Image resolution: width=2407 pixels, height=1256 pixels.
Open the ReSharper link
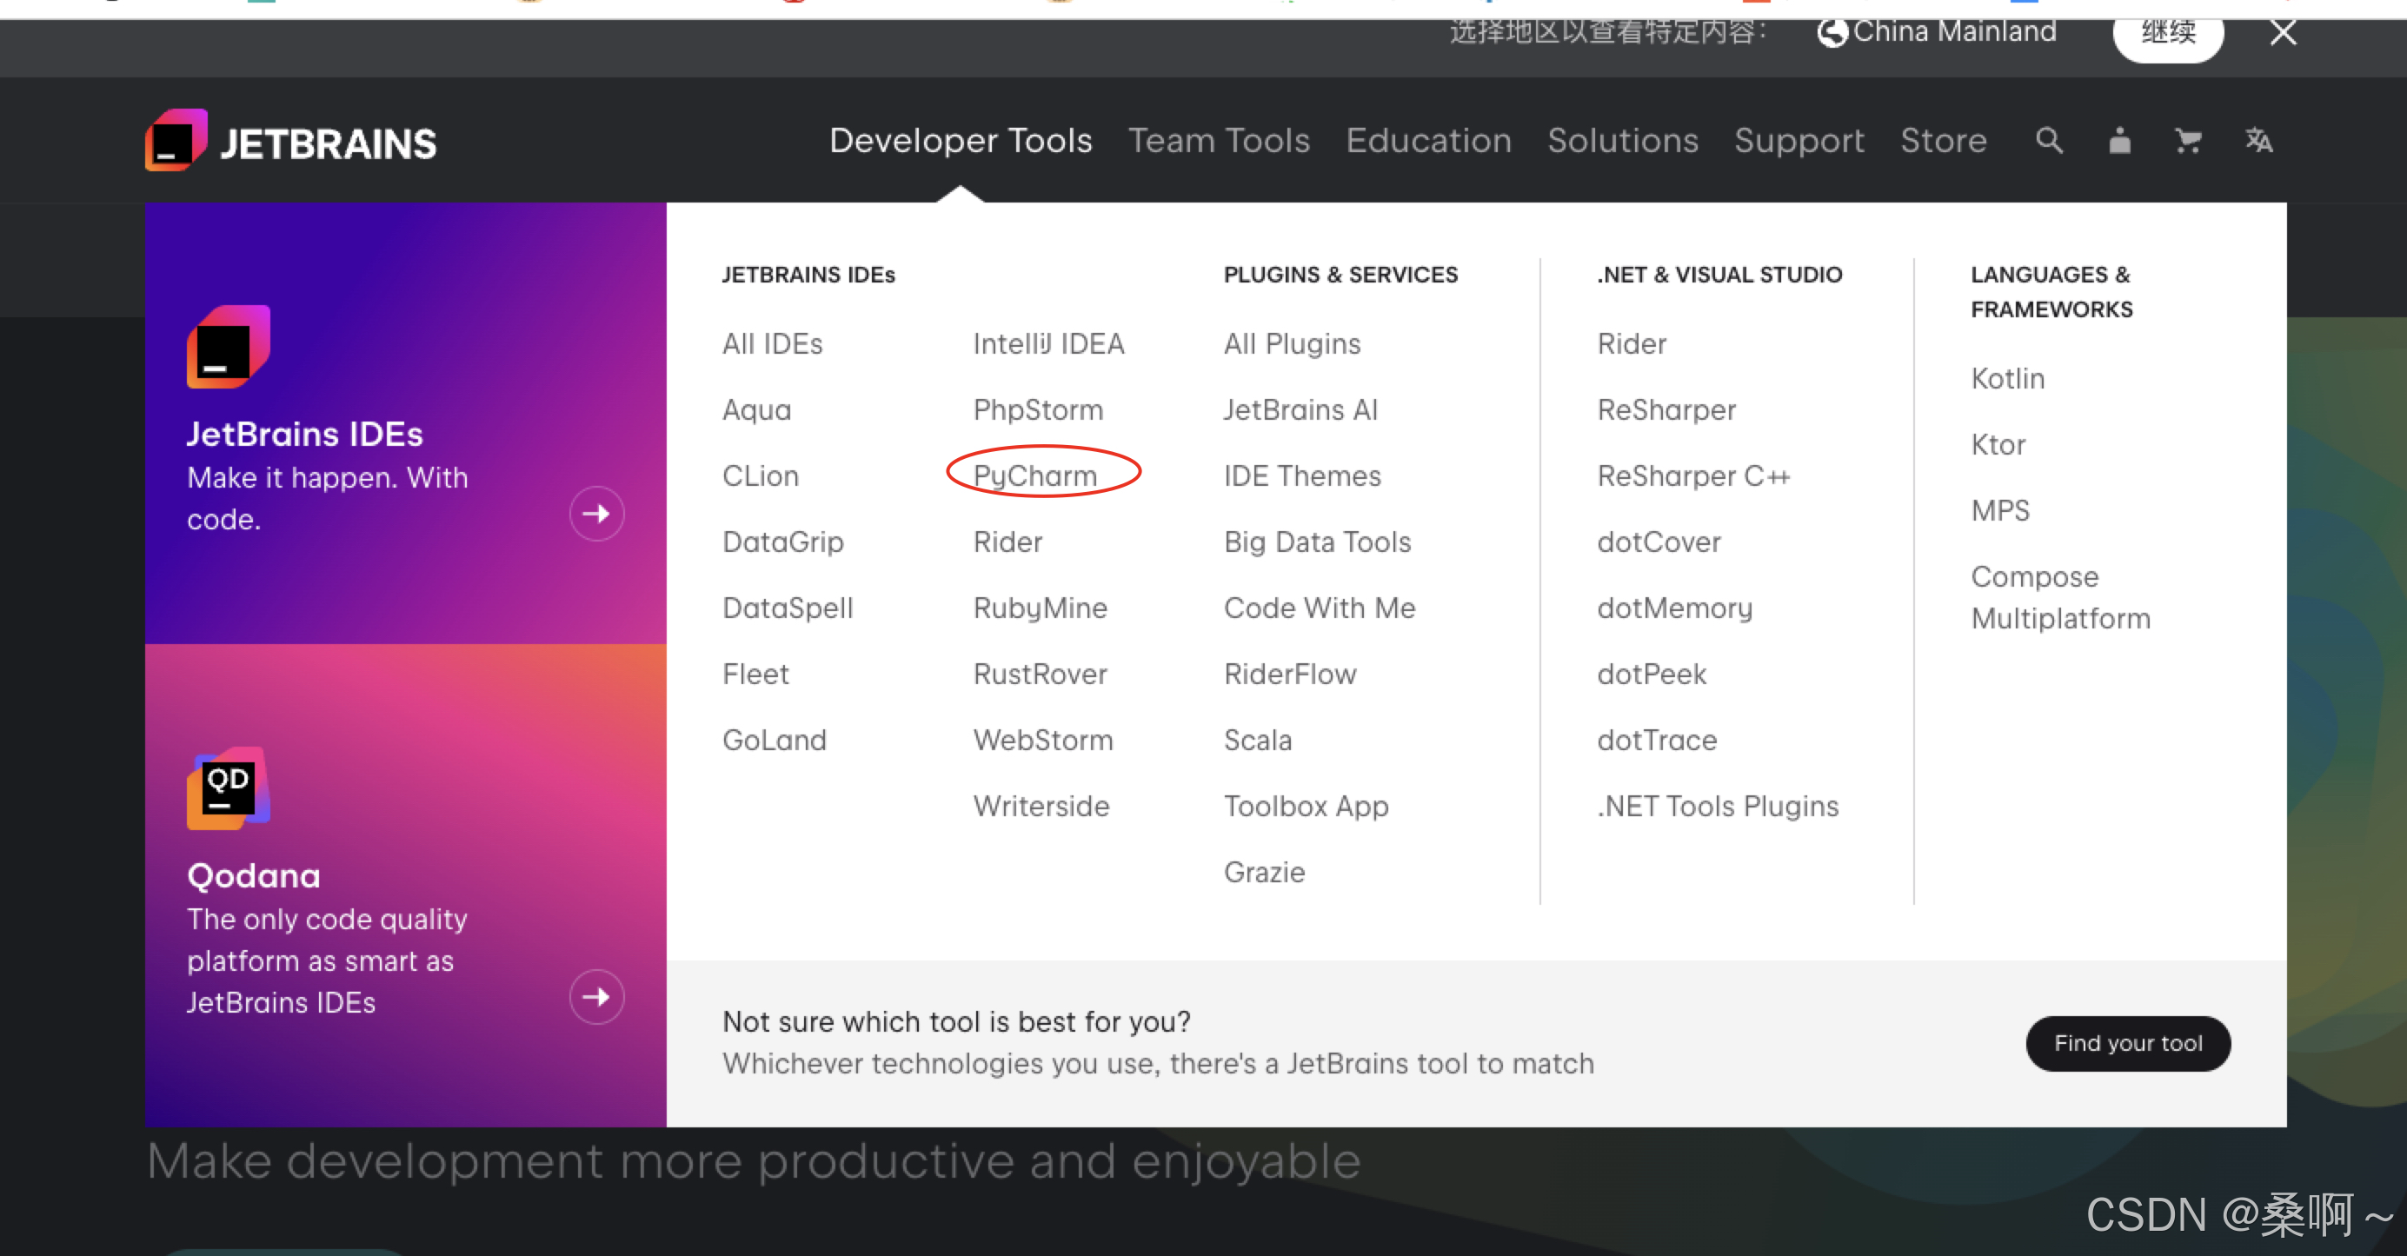pos(1666,410)
